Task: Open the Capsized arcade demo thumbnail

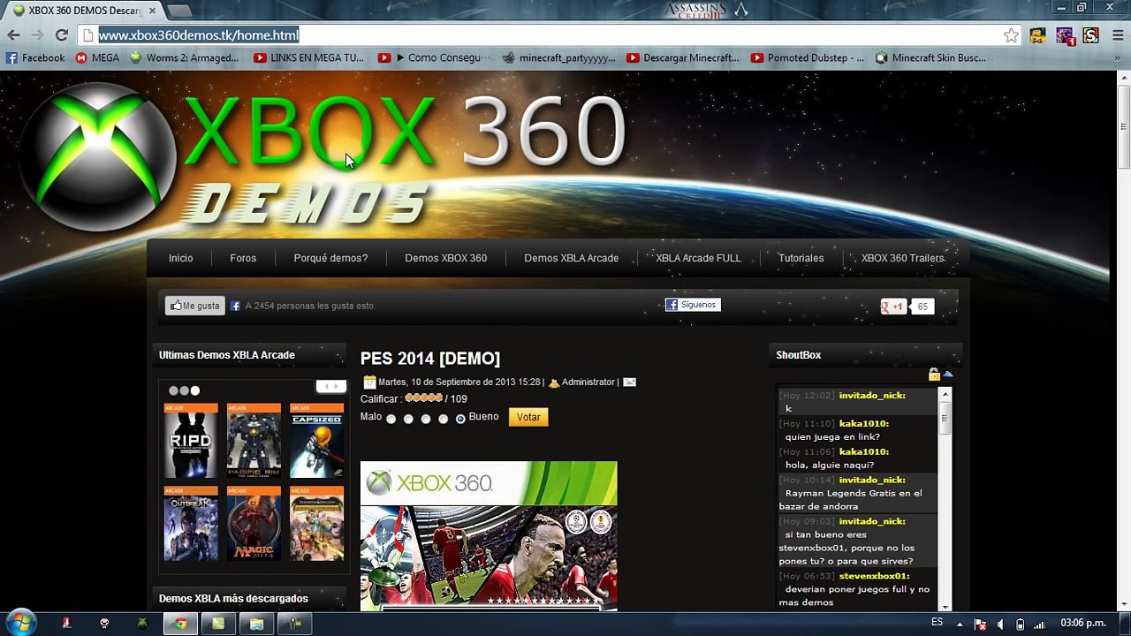Action: coord(316,441)
